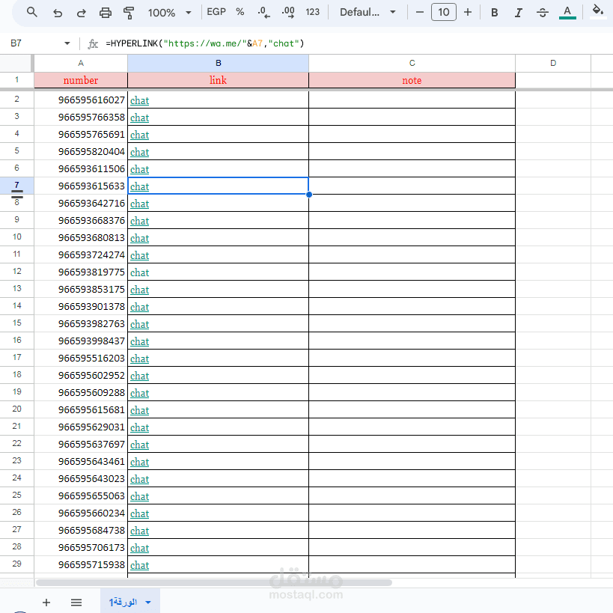The width and height of the screenshot is (613, 613).
Task: Select row 7 header
Action: 16,185
